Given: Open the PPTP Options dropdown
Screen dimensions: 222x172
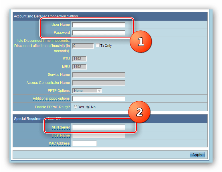Looking at the screenshot, I should pyautogui.click(x=87, y=91).
